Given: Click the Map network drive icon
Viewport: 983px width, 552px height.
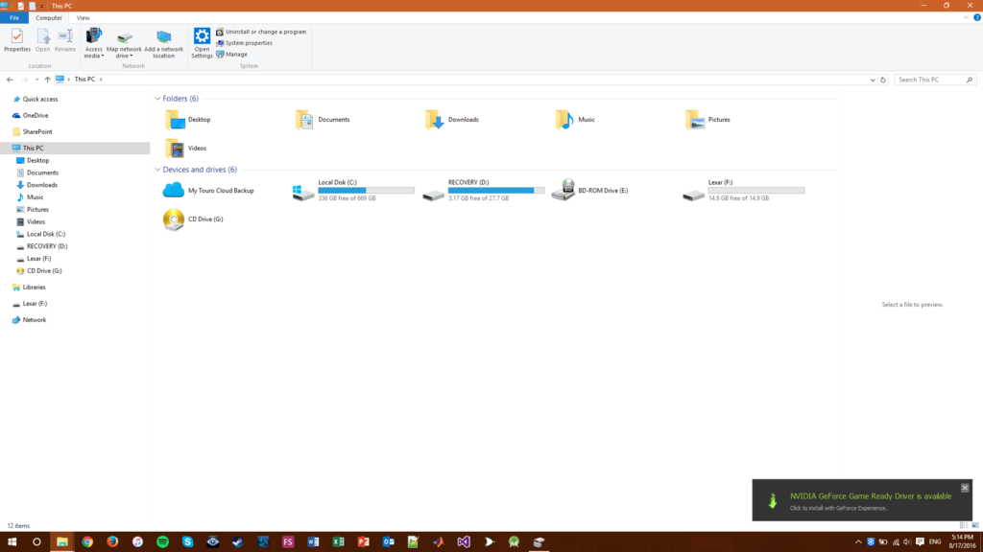Looking at the screenshot, I should point(124,38).
